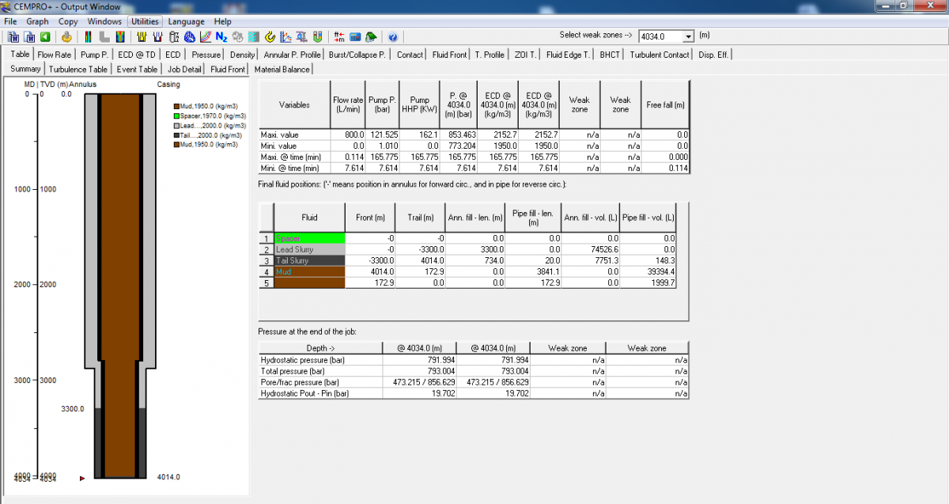949x504 pixels.
Task: Click the unit conversion 'm' toolbar icon
Action: 339,37
